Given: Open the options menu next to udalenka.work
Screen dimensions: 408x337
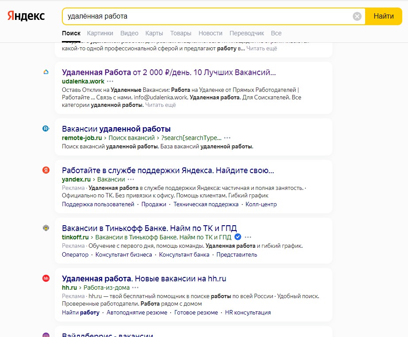Looking at the screenshot, I should (110, 81).
